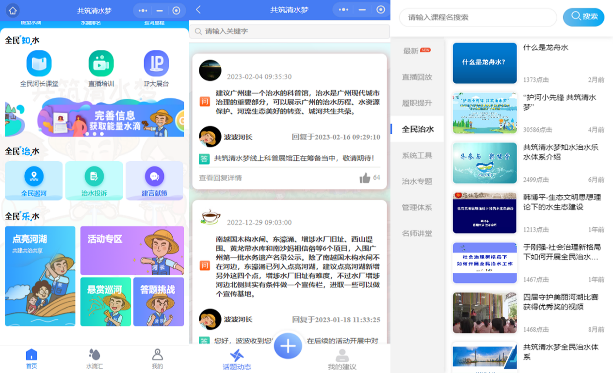The width and height of the screenshot is (613, 373).
Task: Focus the course name search box
Action: pos(478,17)
